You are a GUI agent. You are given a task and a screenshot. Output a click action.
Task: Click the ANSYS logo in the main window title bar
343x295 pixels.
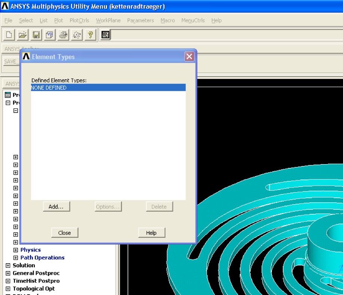(x=5, y=6)
